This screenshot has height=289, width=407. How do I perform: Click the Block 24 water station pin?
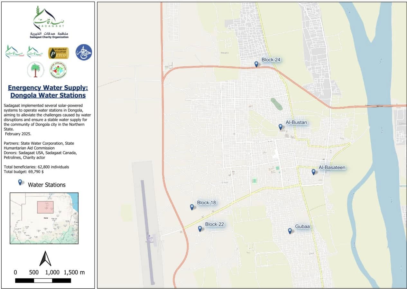point(256,64)
